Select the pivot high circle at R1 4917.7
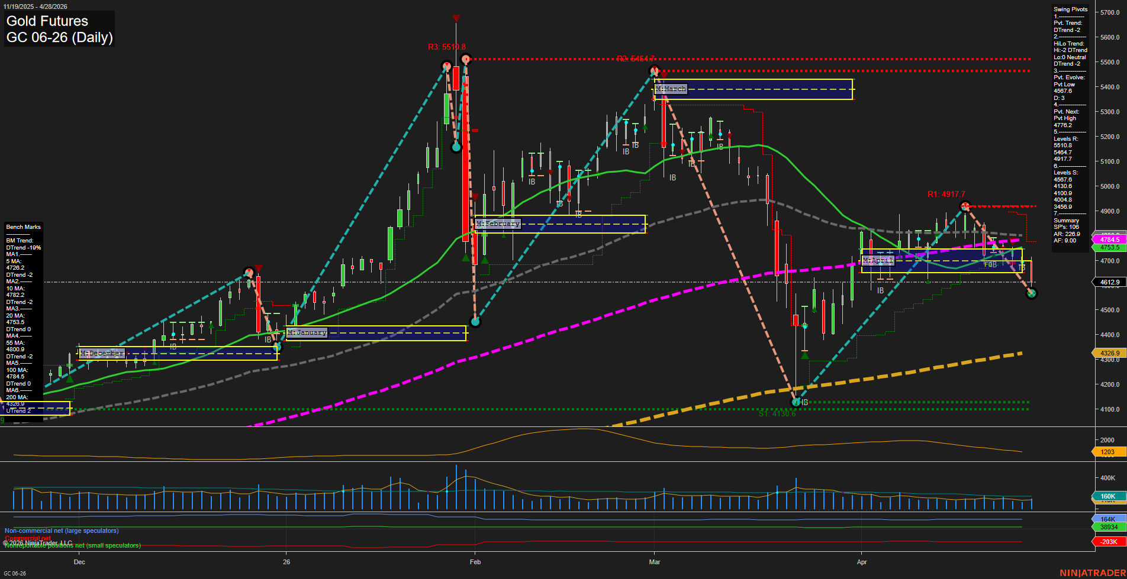The height and width of the screenshot is (579, 1127). point(965,206)
